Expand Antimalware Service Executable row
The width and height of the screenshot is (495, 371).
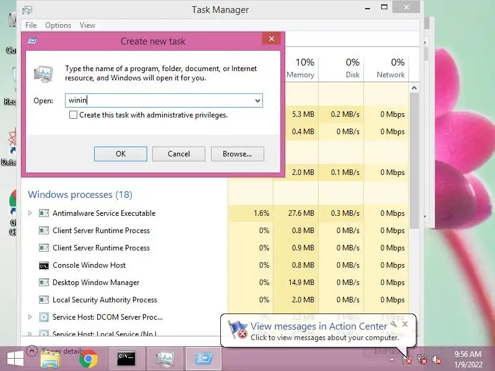[x=30, y=213]
